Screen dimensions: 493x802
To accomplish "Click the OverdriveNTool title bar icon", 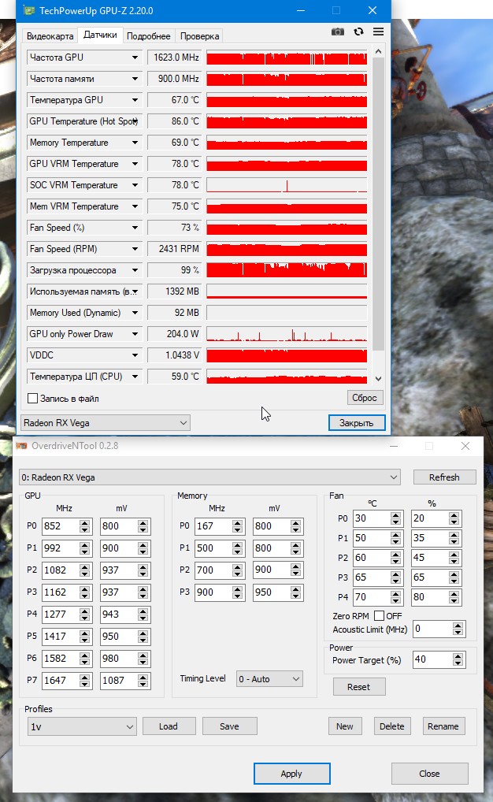I will tap(21, 445).
